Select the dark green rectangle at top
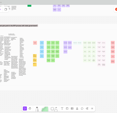This screenshot has width=117, height=113. click(29, 6)
